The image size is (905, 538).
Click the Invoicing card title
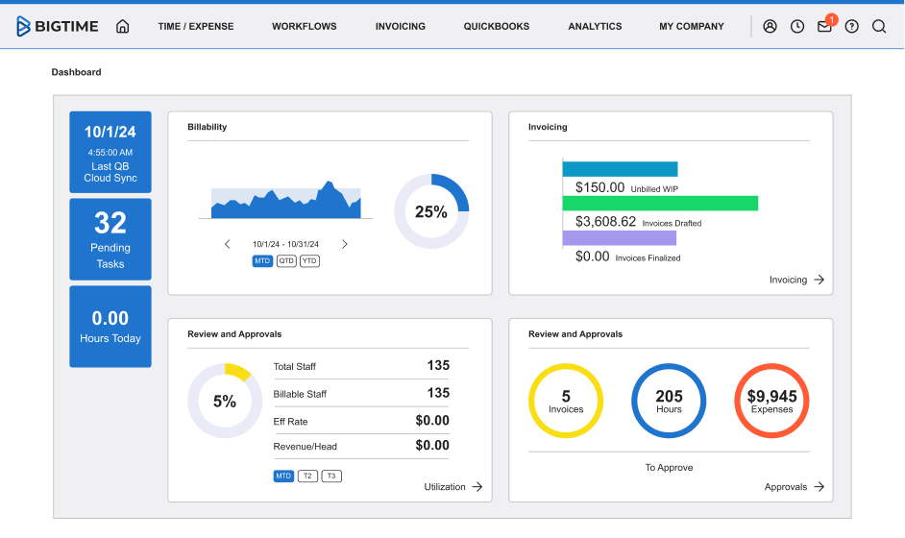point(548,127)
